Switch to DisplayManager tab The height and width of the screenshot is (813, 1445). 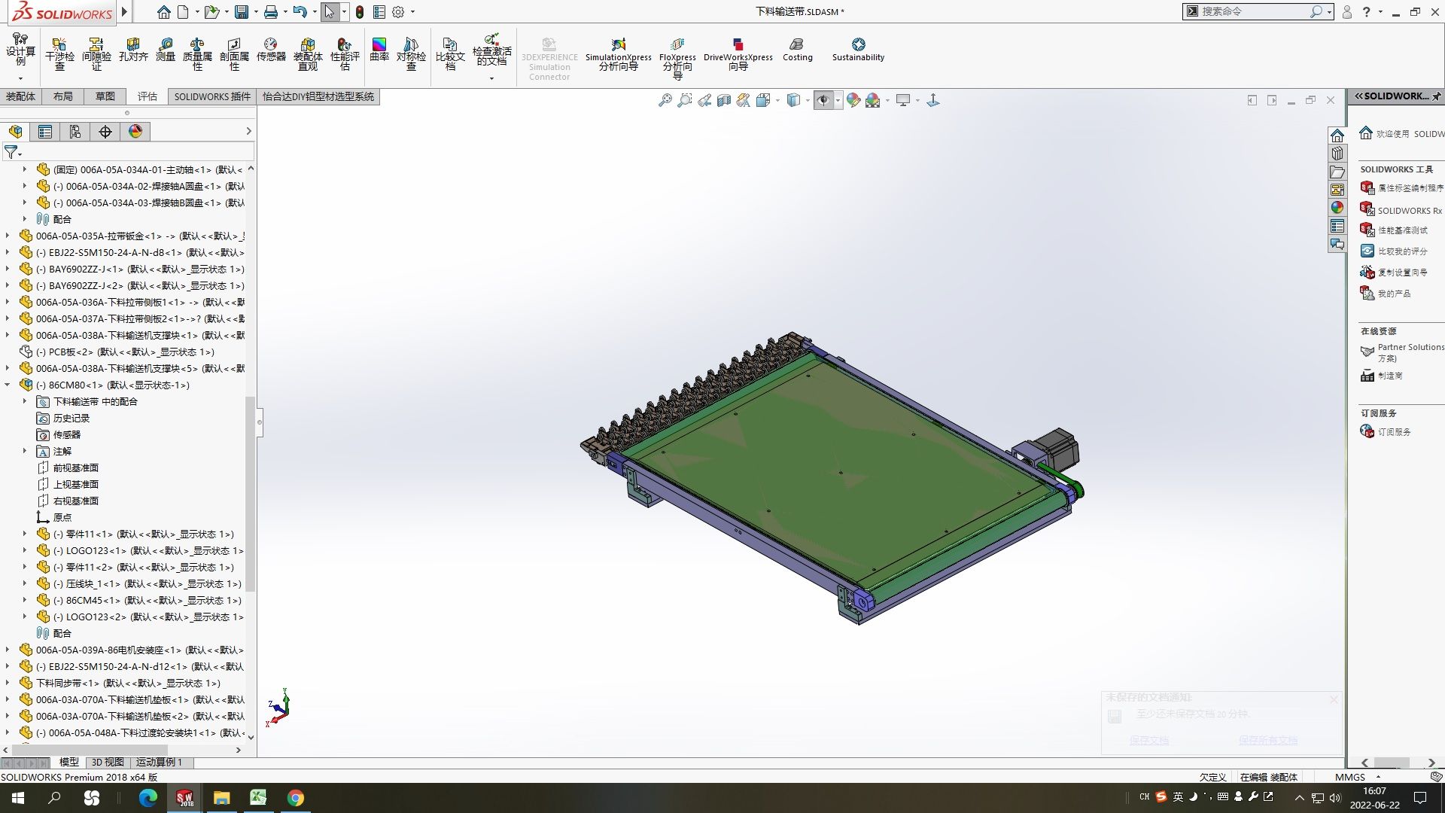135,132
